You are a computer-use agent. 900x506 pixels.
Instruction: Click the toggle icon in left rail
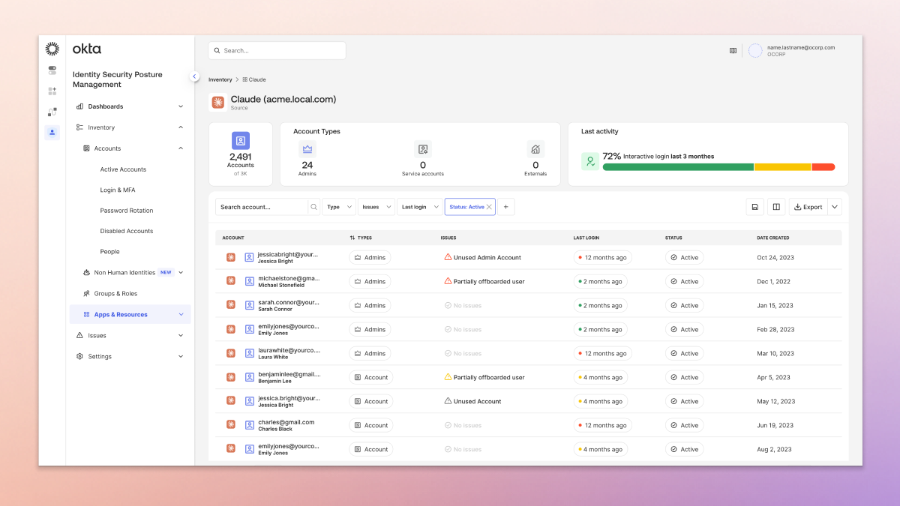pyautogui.click(x=52, y=70)
